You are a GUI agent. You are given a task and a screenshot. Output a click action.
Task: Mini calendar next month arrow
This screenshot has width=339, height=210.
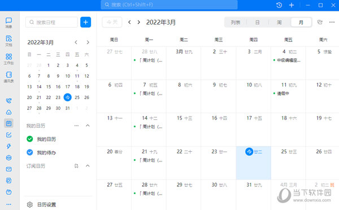(88, 42)
